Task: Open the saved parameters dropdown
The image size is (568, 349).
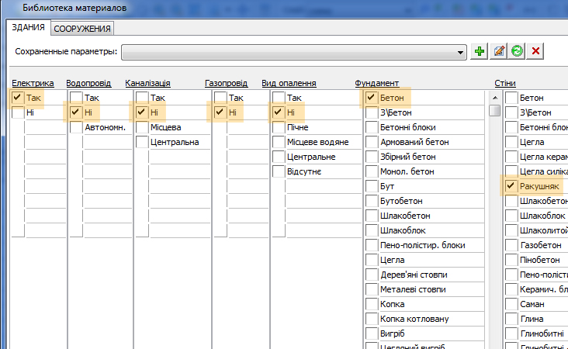Action: [x=461, y=52]
